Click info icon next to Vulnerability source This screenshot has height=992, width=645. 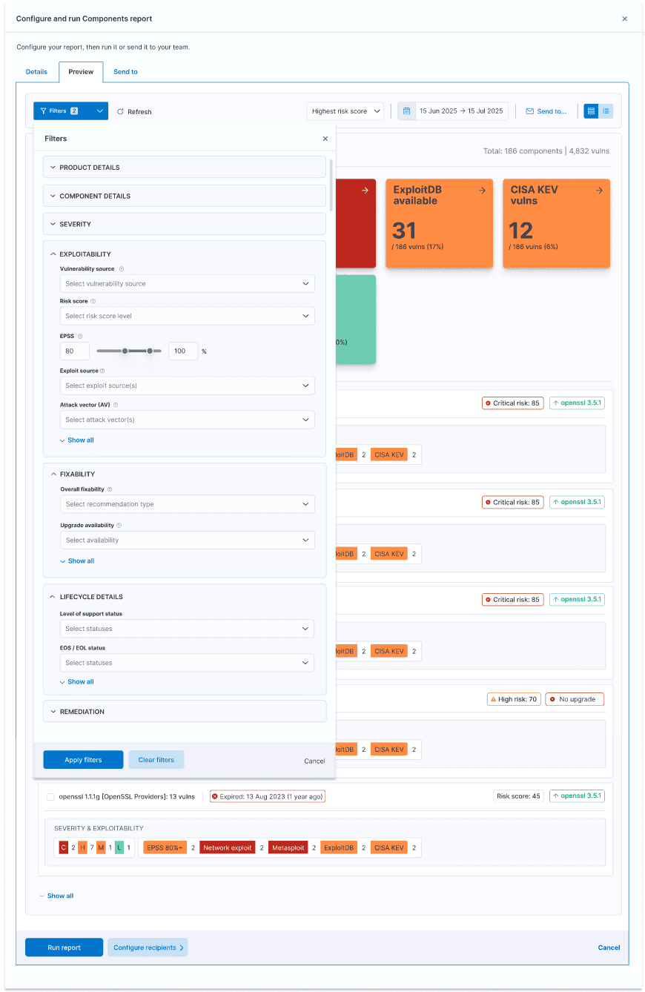[x=122, y=269]
